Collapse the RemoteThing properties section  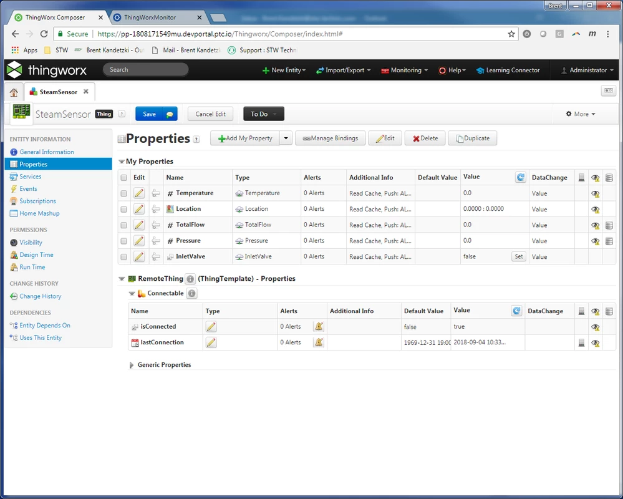pos(122,279)
